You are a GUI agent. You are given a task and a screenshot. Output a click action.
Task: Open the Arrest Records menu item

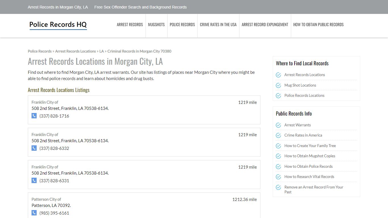(x=130, y=25)
